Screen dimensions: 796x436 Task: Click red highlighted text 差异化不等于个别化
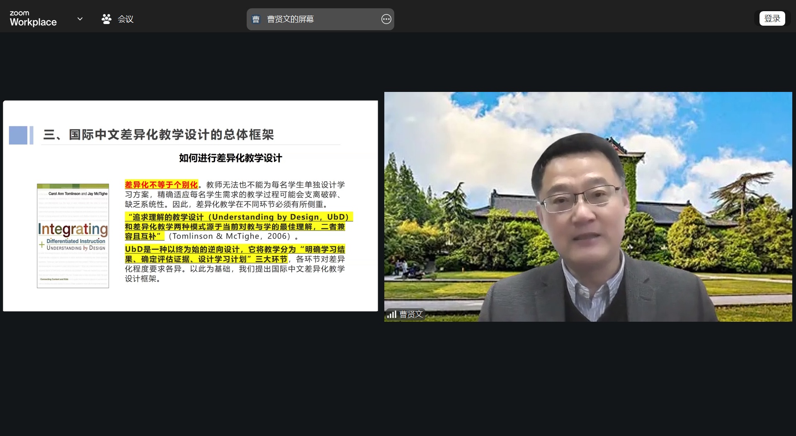point(161,185)
